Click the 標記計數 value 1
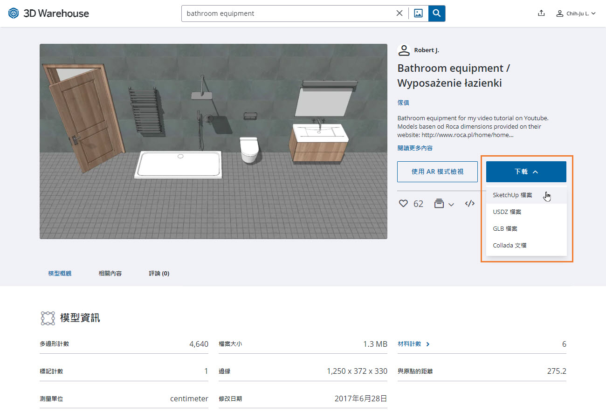Viewport: 606px width, 419px height. [206, 371]
